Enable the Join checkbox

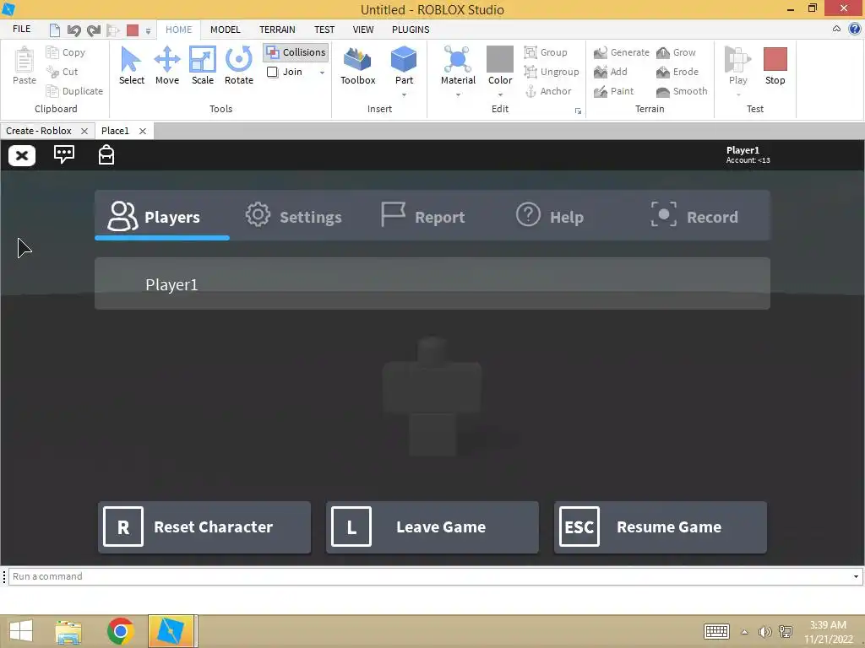[x=272, y=73]
